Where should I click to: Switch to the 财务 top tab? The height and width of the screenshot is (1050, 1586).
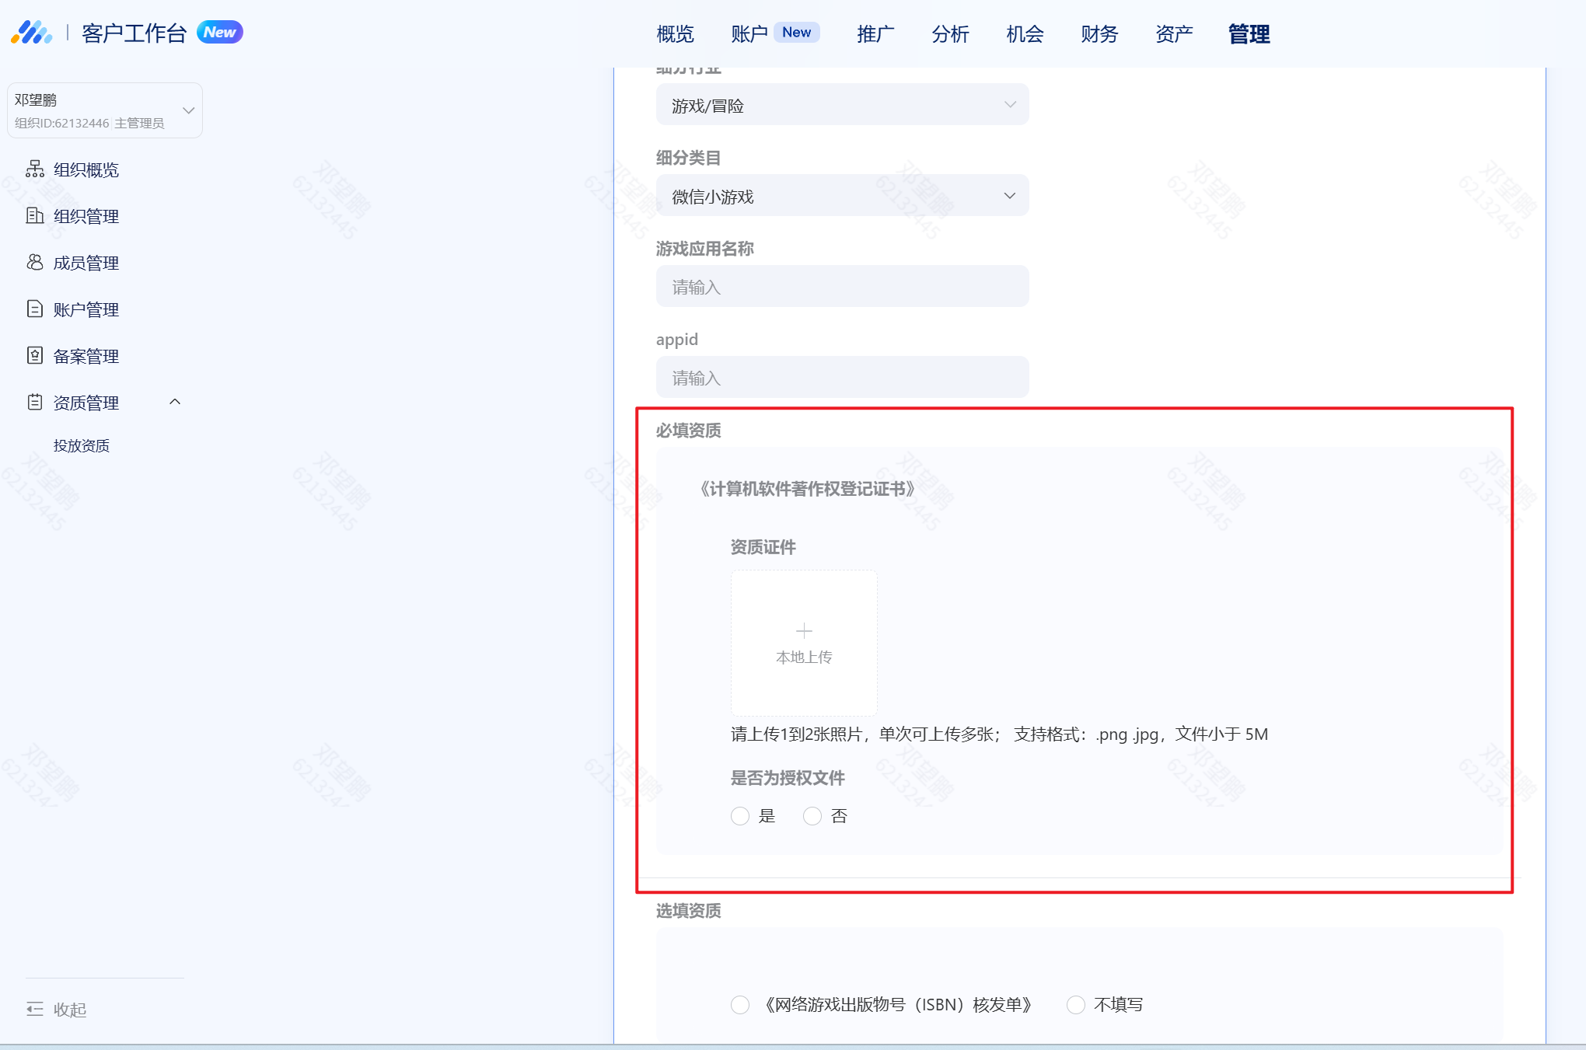pos(1099,34)
